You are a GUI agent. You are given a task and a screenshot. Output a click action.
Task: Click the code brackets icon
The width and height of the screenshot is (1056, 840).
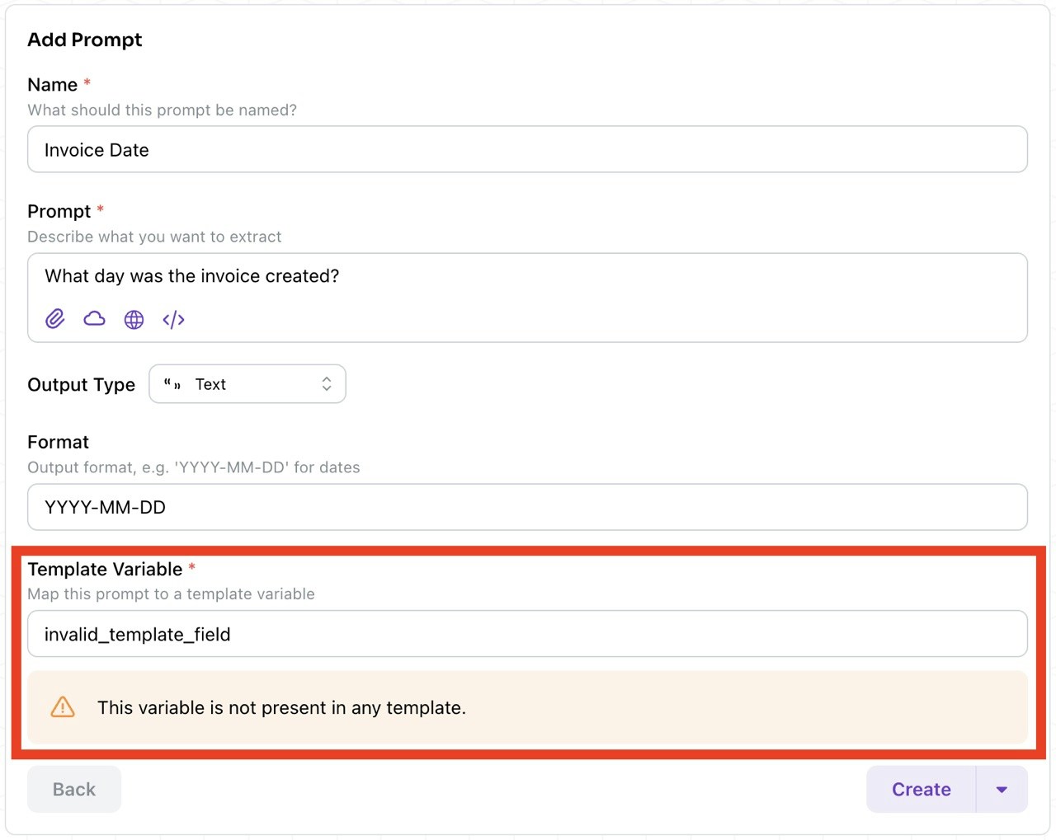coord(173,319)
